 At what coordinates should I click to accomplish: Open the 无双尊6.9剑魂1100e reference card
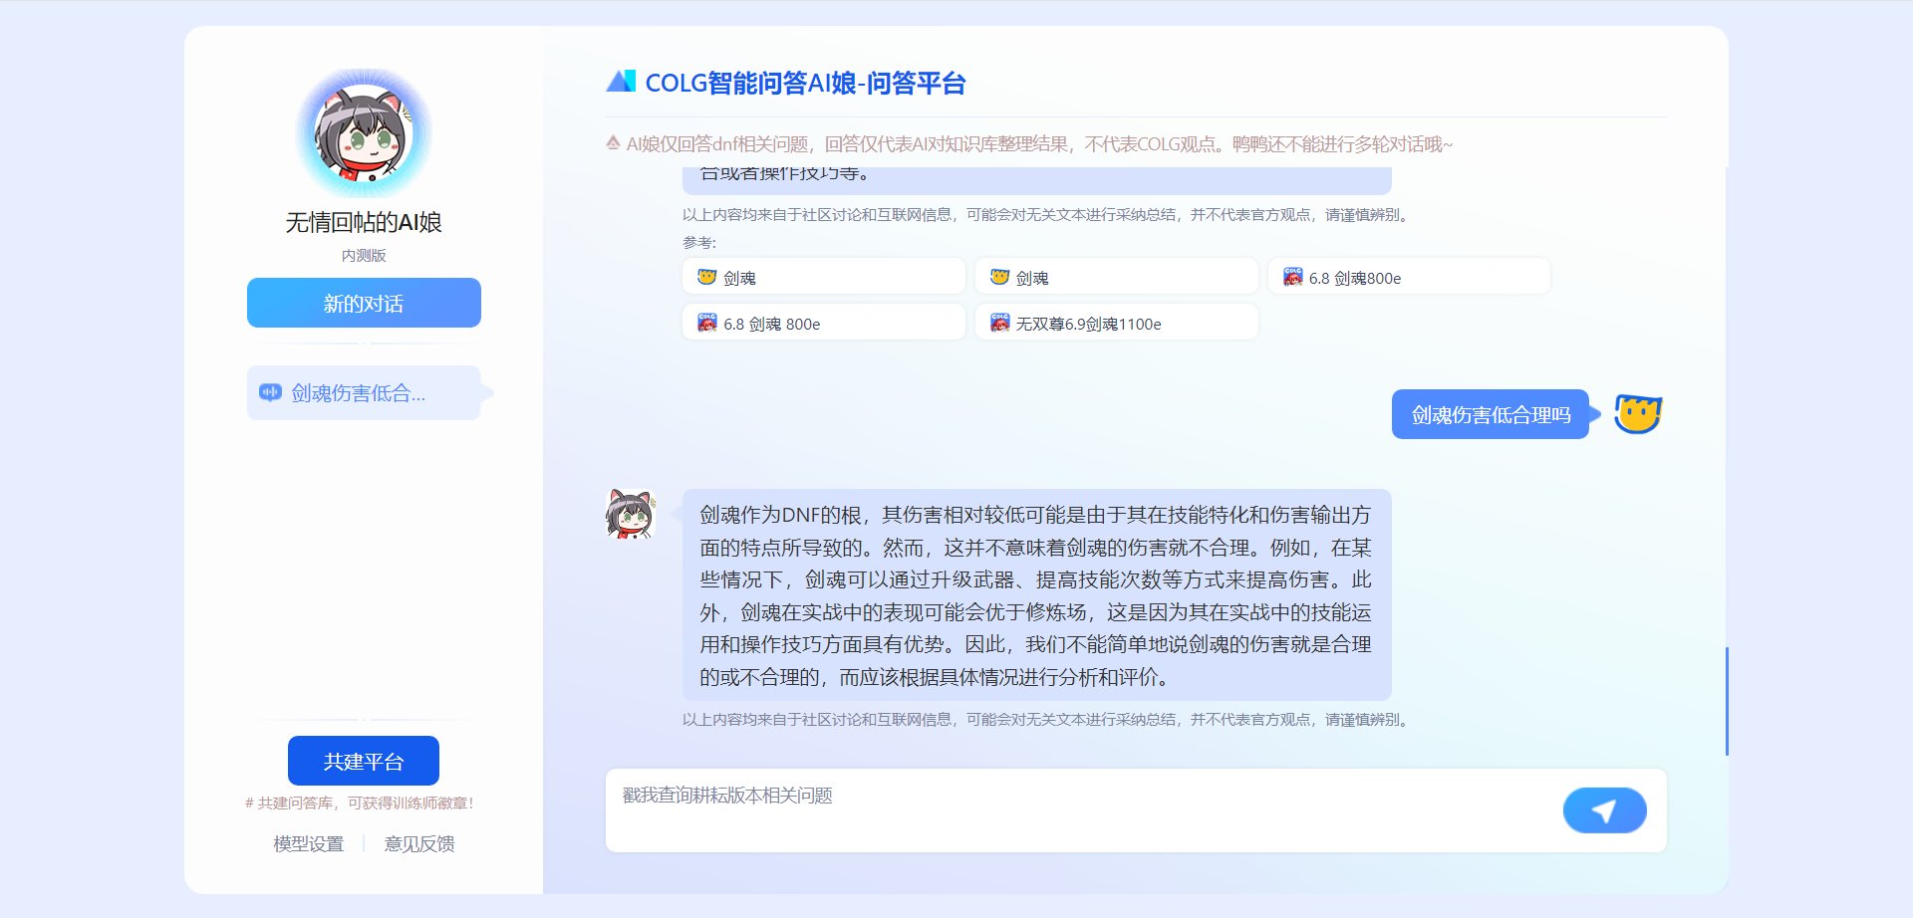coord(1117,323)
